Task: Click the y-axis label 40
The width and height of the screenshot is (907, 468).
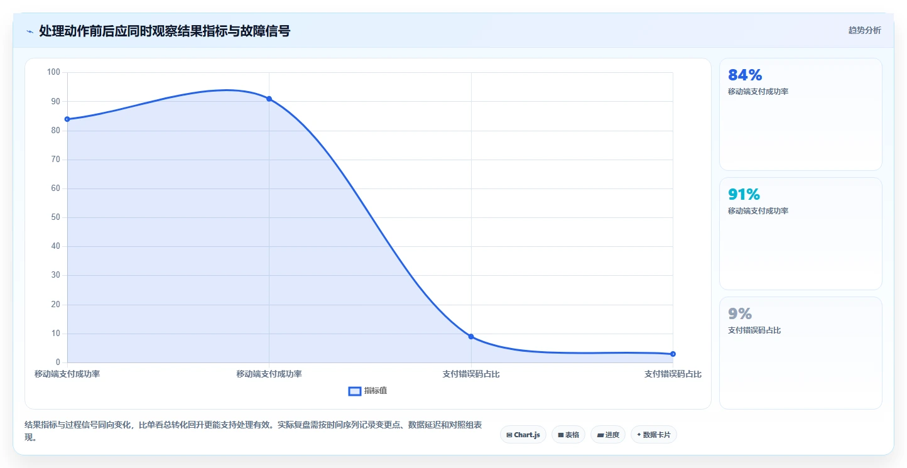Action: pyautogui.click(x=56, y=246)
